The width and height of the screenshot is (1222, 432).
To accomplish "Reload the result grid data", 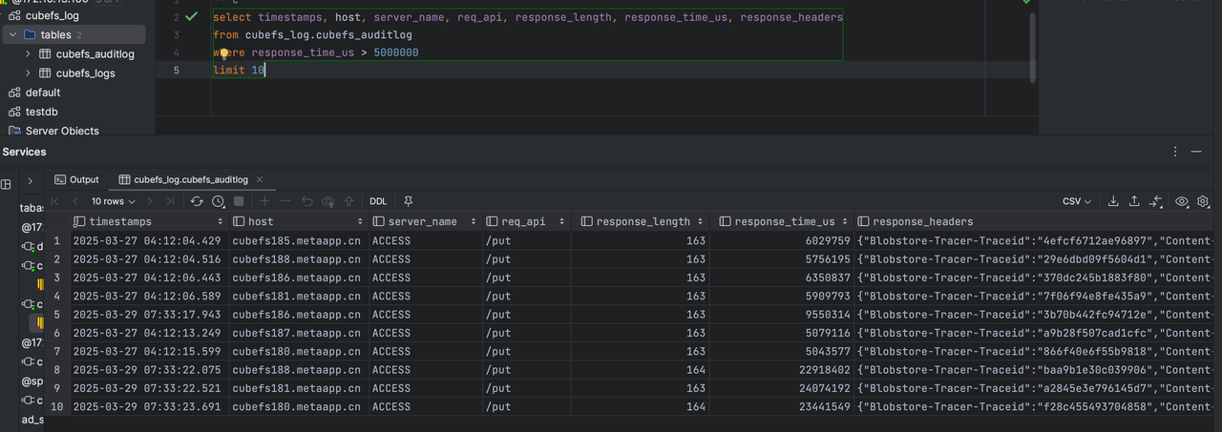I will 197,201.
